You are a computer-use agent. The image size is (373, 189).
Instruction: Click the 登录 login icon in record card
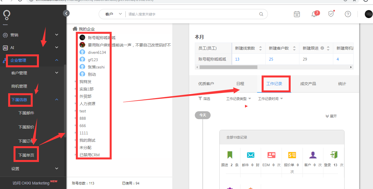pos(334,155)
